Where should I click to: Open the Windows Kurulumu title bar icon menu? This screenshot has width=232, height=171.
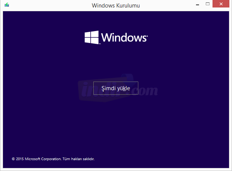(7, 5)
